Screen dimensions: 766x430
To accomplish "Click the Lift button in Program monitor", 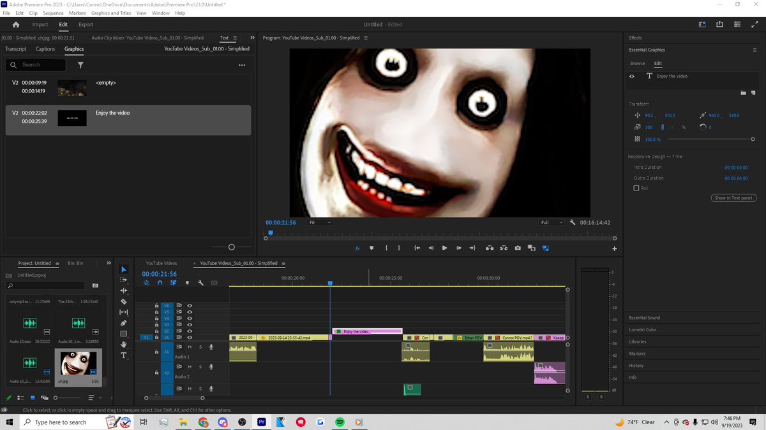I will point(490,248).
